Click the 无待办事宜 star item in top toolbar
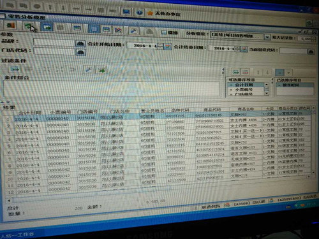Viewport: 319px width, 239px height. (164, 13)
